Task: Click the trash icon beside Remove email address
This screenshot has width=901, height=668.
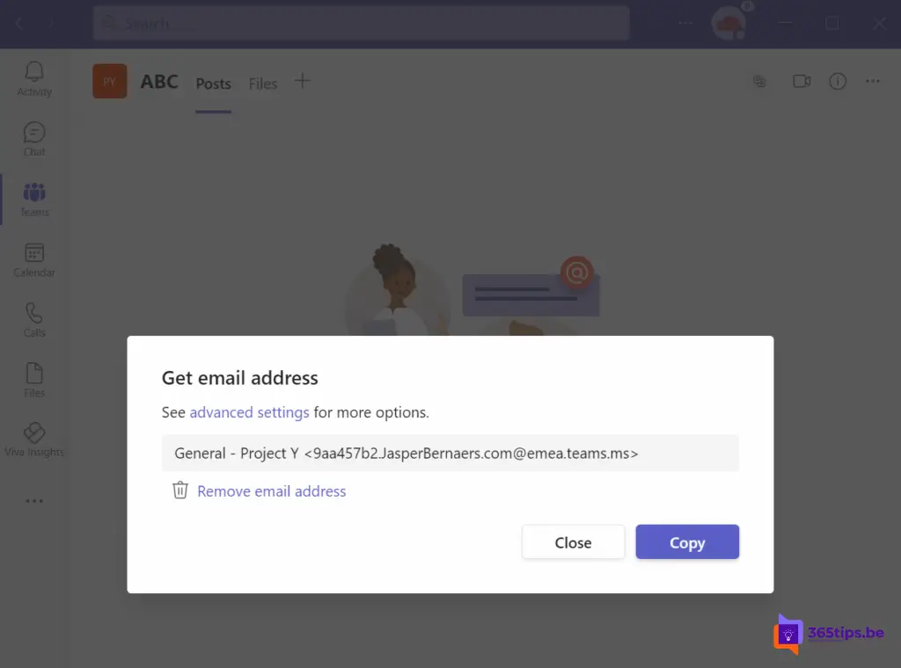Action: point(179,490)
